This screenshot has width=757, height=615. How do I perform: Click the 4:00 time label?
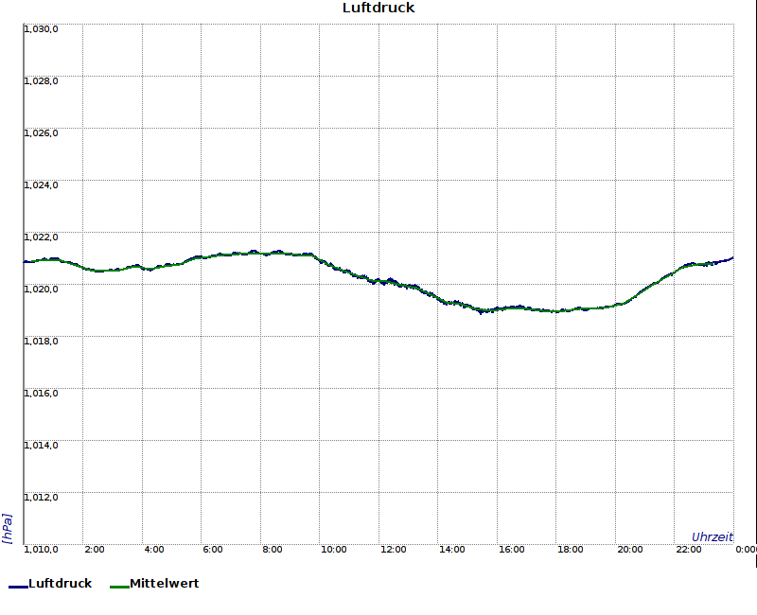click(x=154, y=550)
